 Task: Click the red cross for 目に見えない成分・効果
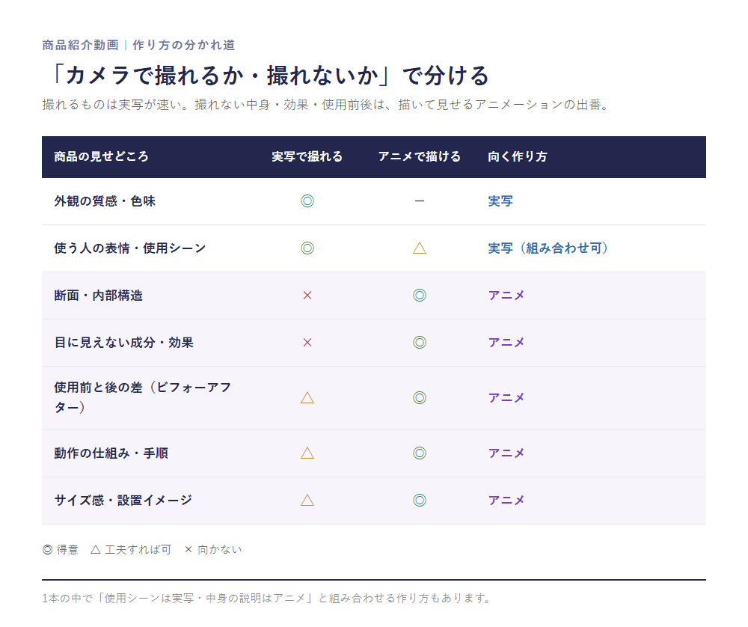pos(307,343)
